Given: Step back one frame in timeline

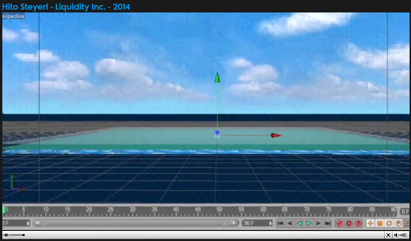Looking at the screenshot, I should click(290, 223).
